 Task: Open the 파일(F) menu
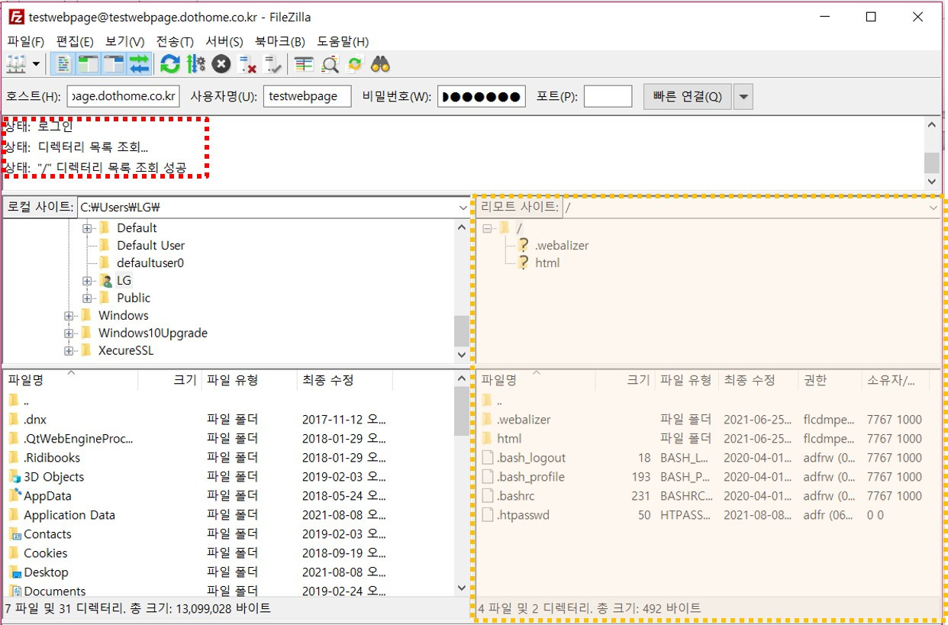26,41
